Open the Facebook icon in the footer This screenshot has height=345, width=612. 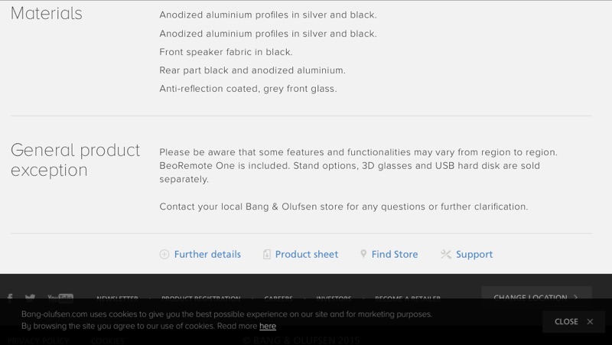point(10,298)
